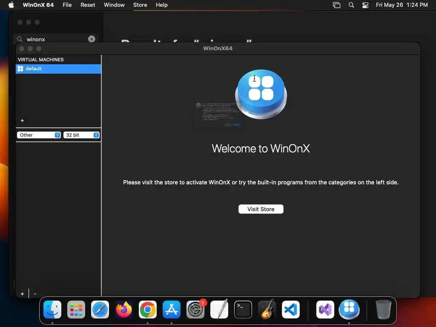
Task: Click WinOnX icon in the Dock
Action: (x=349, y=310)
